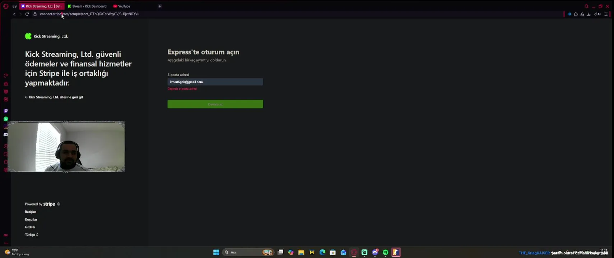Open the Gizlilik footer link
This screenshot has width=614, height=258.
click(x=30, y=227)
